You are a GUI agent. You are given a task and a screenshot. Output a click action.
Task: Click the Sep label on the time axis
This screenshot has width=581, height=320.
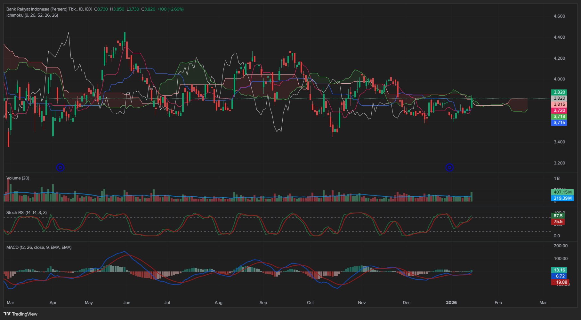tap(263, 303)
